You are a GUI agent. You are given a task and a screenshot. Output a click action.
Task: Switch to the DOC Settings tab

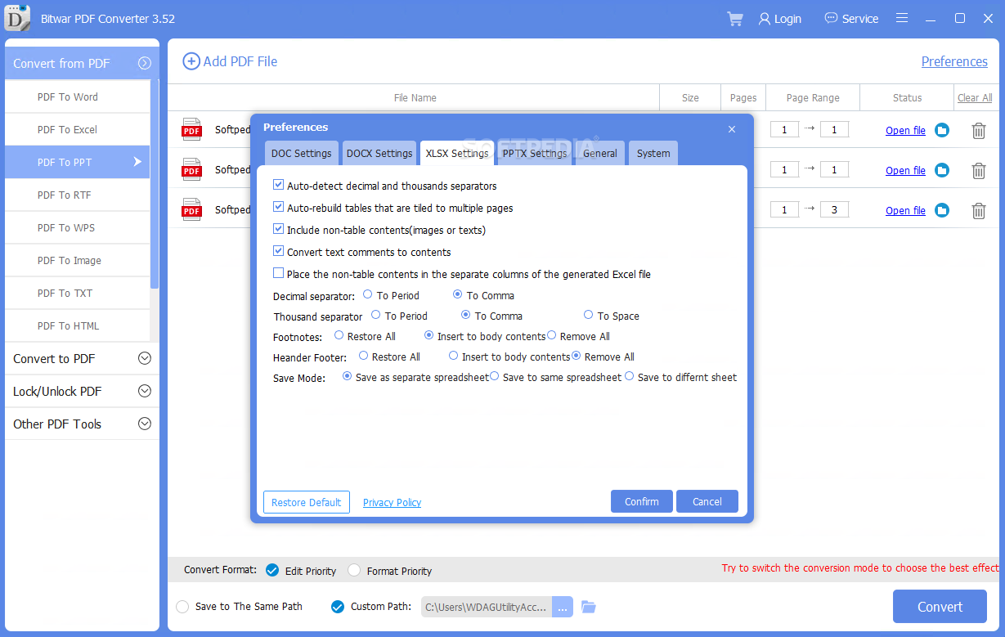coord(301,153)
